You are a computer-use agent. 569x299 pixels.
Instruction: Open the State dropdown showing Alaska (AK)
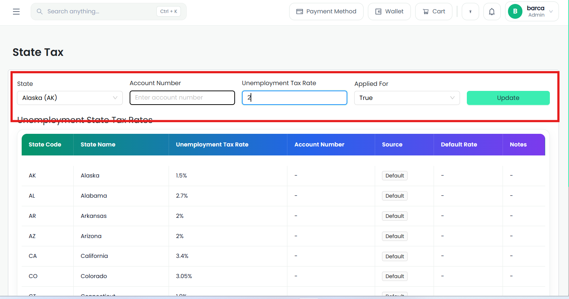coord(70,98)
